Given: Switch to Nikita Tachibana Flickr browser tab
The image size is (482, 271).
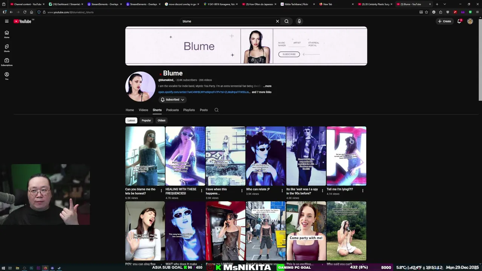Looking at the screenshot, I should coord(297,4).
